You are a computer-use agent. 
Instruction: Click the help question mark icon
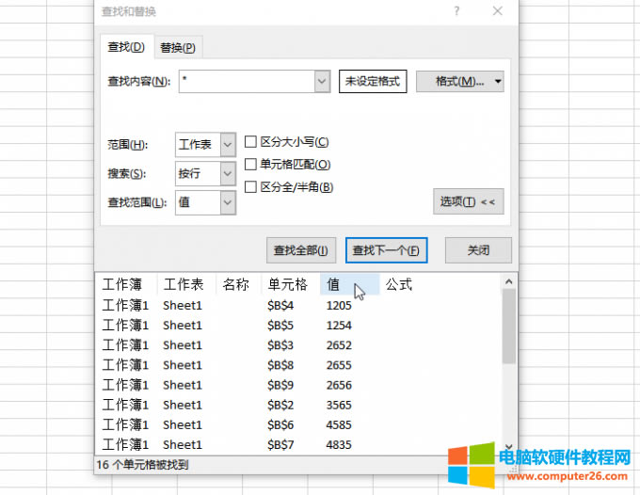(x=456, y=11)
